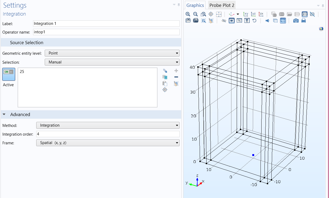Viewport: 329px width, 198px height.
Task: Switch to the ZX plane view
Action: [261, 14]
